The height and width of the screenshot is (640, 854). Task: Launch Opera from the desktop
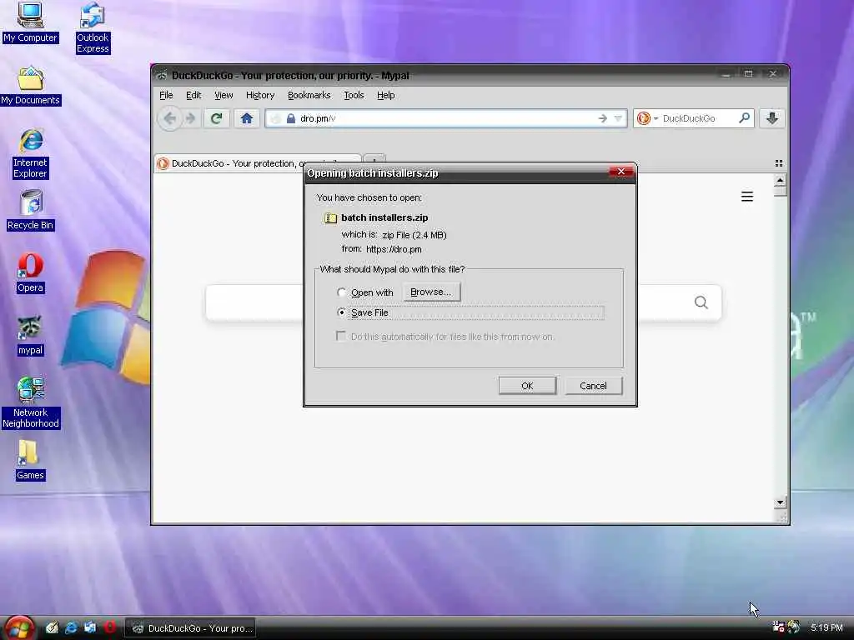[31, 273]
